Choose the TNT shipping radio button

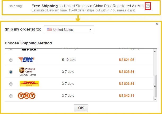pos(11,96)
